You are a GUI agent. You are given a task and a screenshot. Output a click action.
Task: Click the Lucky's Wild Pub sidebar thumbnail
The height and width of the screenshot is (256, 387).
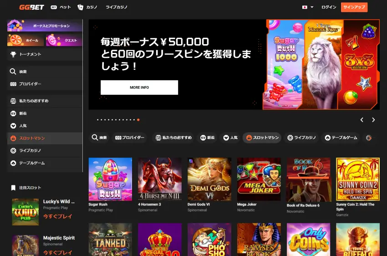(25, 212)
